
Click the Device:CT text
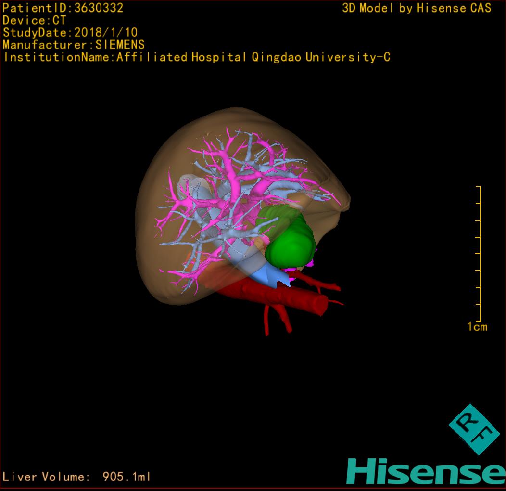click(34, 20)
